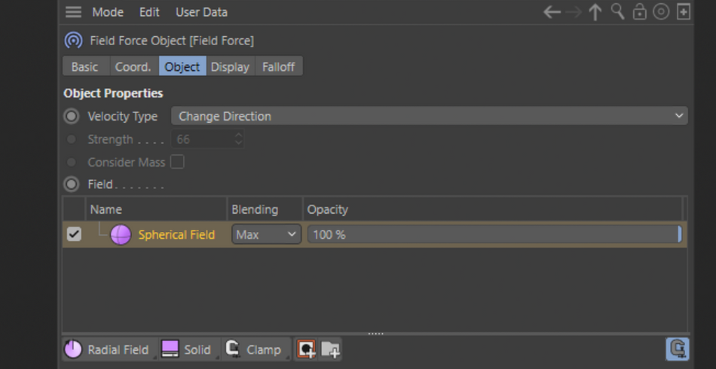Viewport: 716px width, 369px height.
Task: Go back with the left arrow icon
Action: (x=552, y=12)
